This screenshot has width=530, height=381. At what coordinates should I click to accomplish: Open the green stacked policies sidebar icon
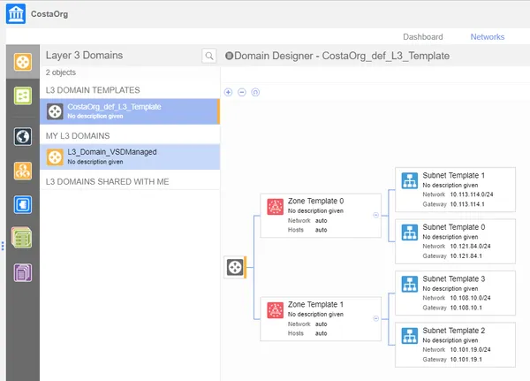(21, 238)
